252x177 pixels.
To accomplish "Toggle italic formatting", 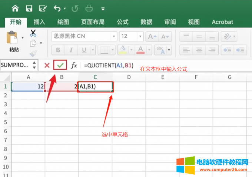I will coord(71,50).
